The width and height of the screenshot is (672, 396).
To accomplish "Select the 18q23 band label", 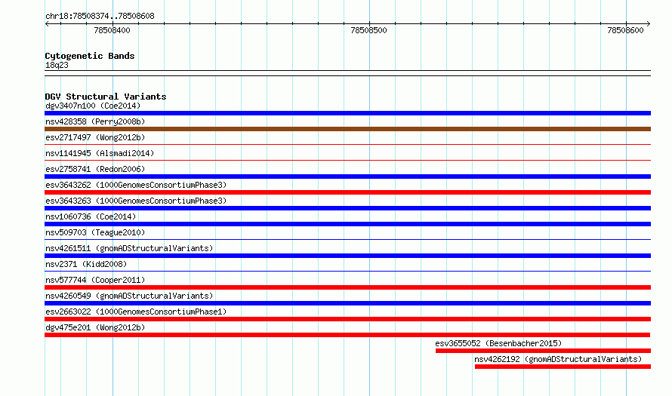I will [57, 65].
